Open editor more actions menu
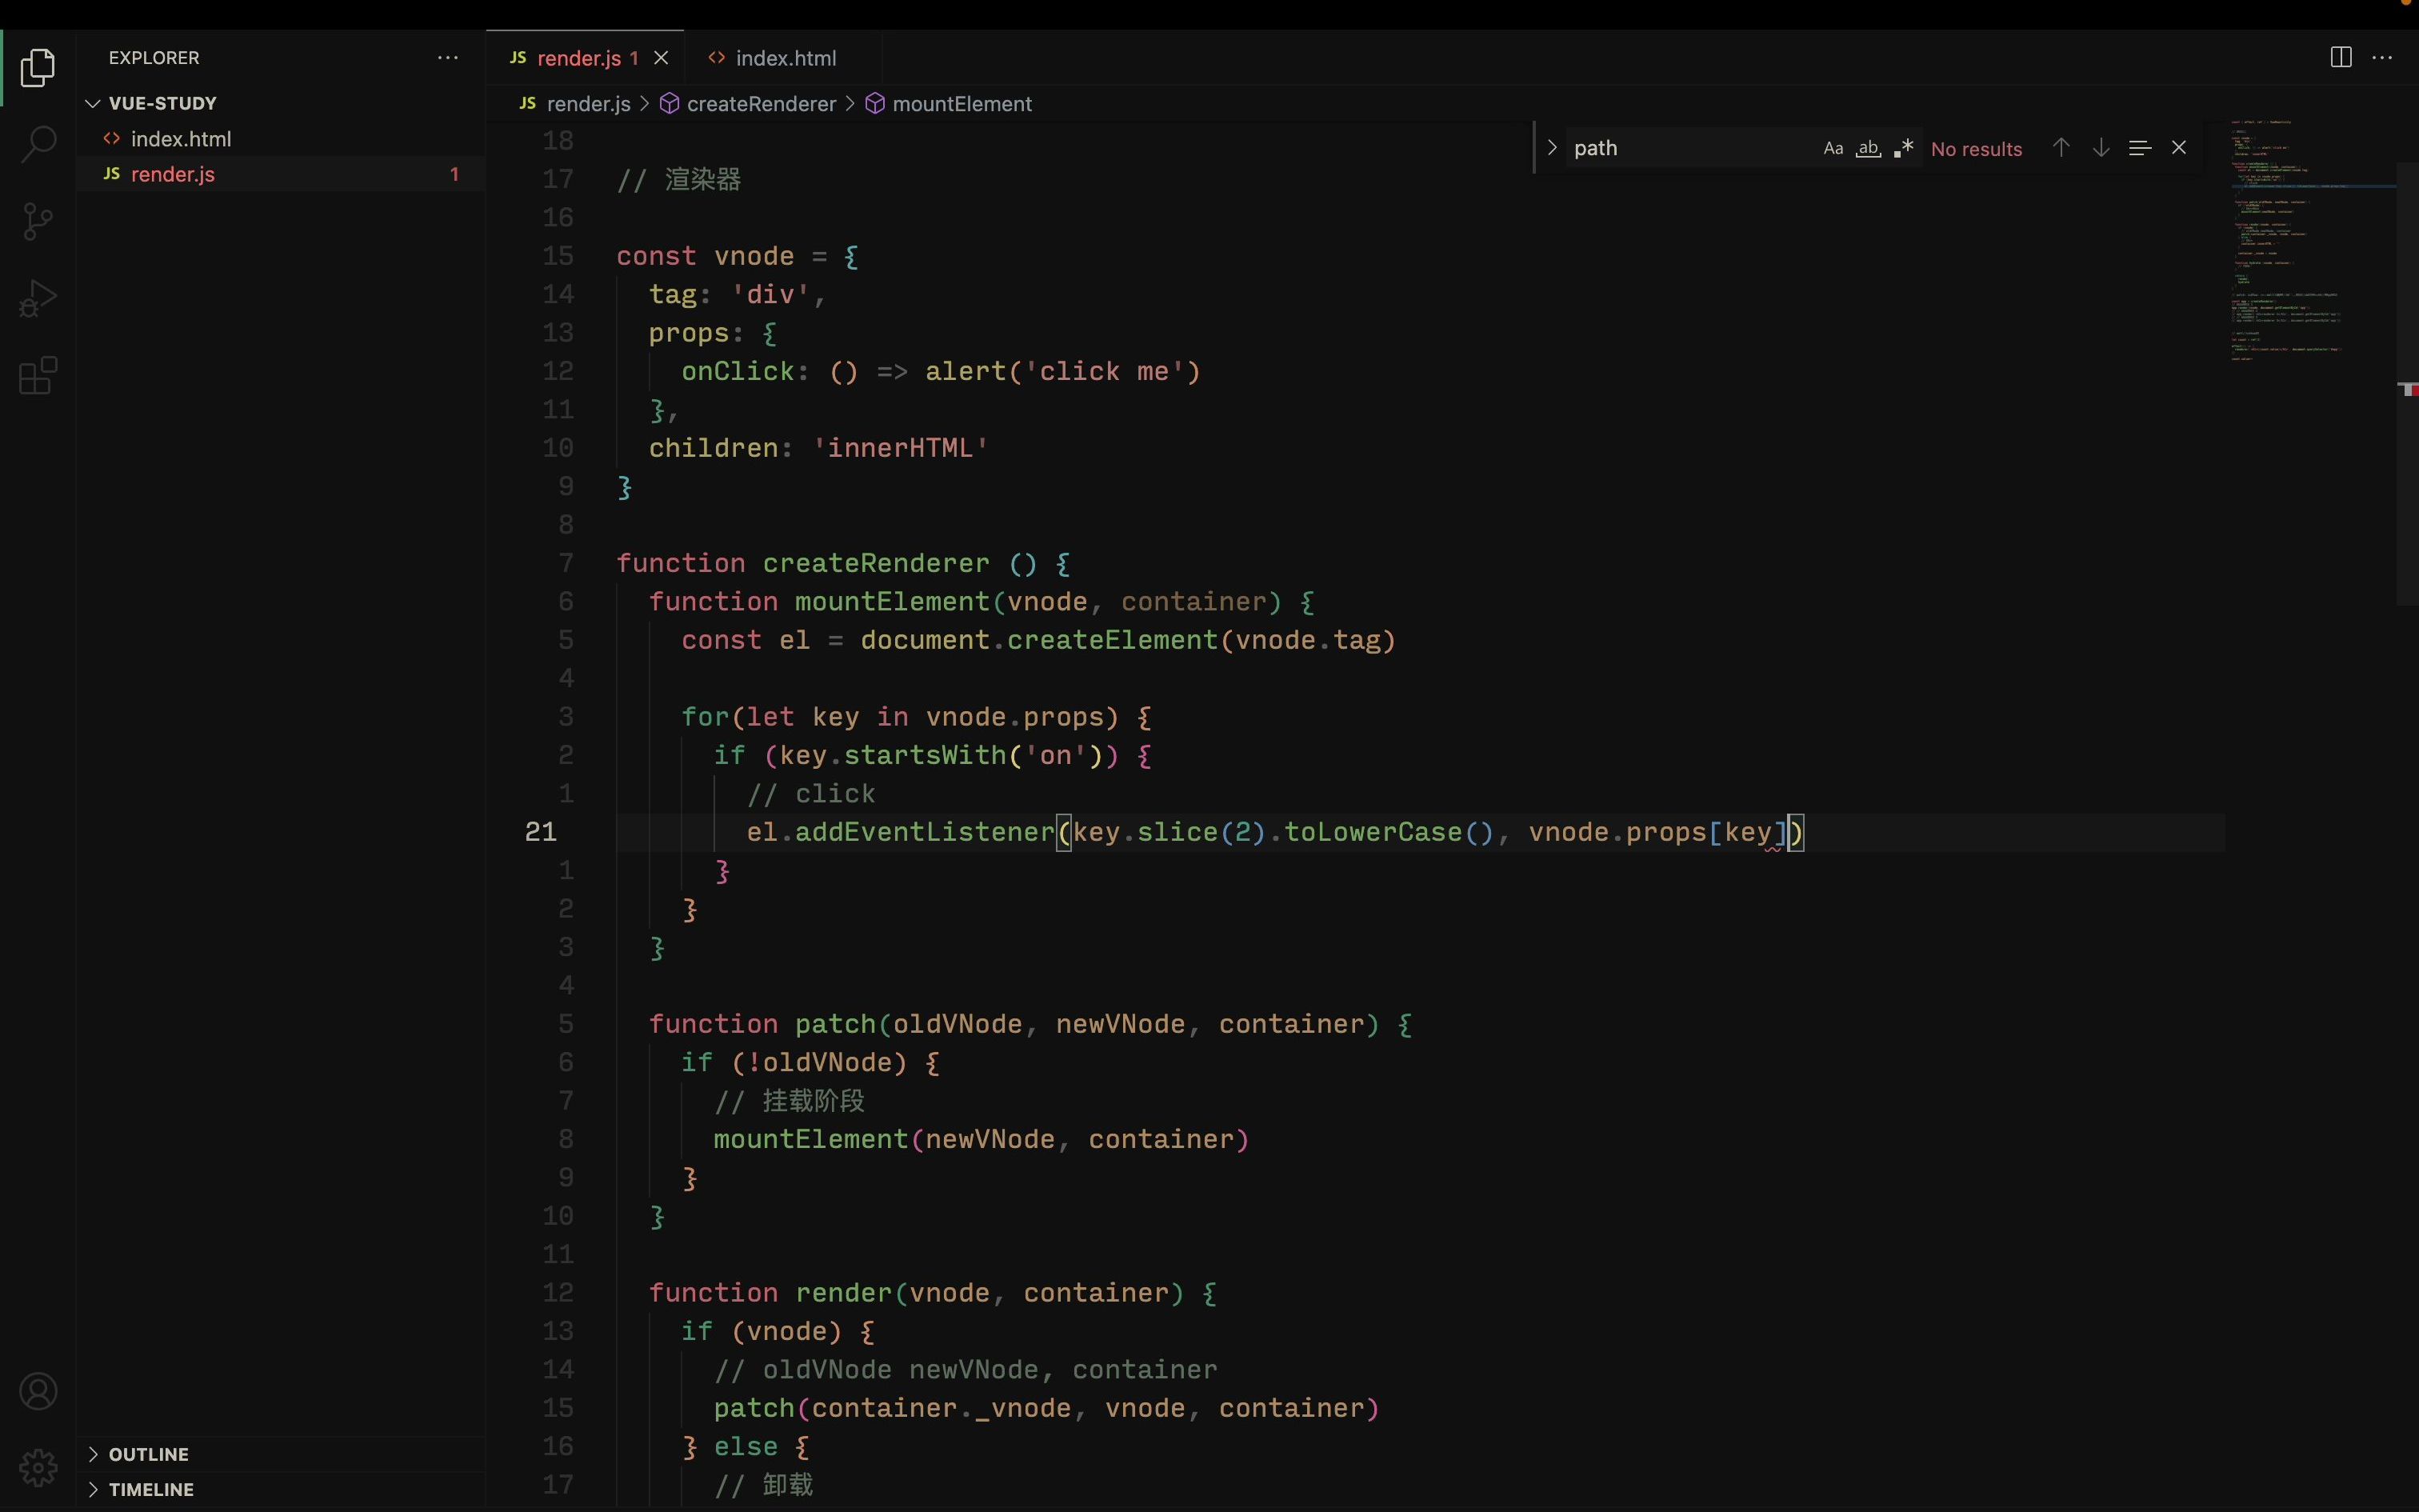 (2382, 58)
